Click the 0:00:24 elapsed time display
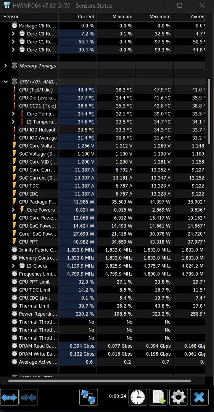This screenshot has width=214, height=412. point(117,396)
